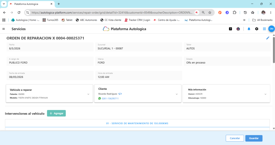Image resolution: width=275 pixels, height=145 pixels.
Task: Click the Guardar button
Action: [254, 138]
